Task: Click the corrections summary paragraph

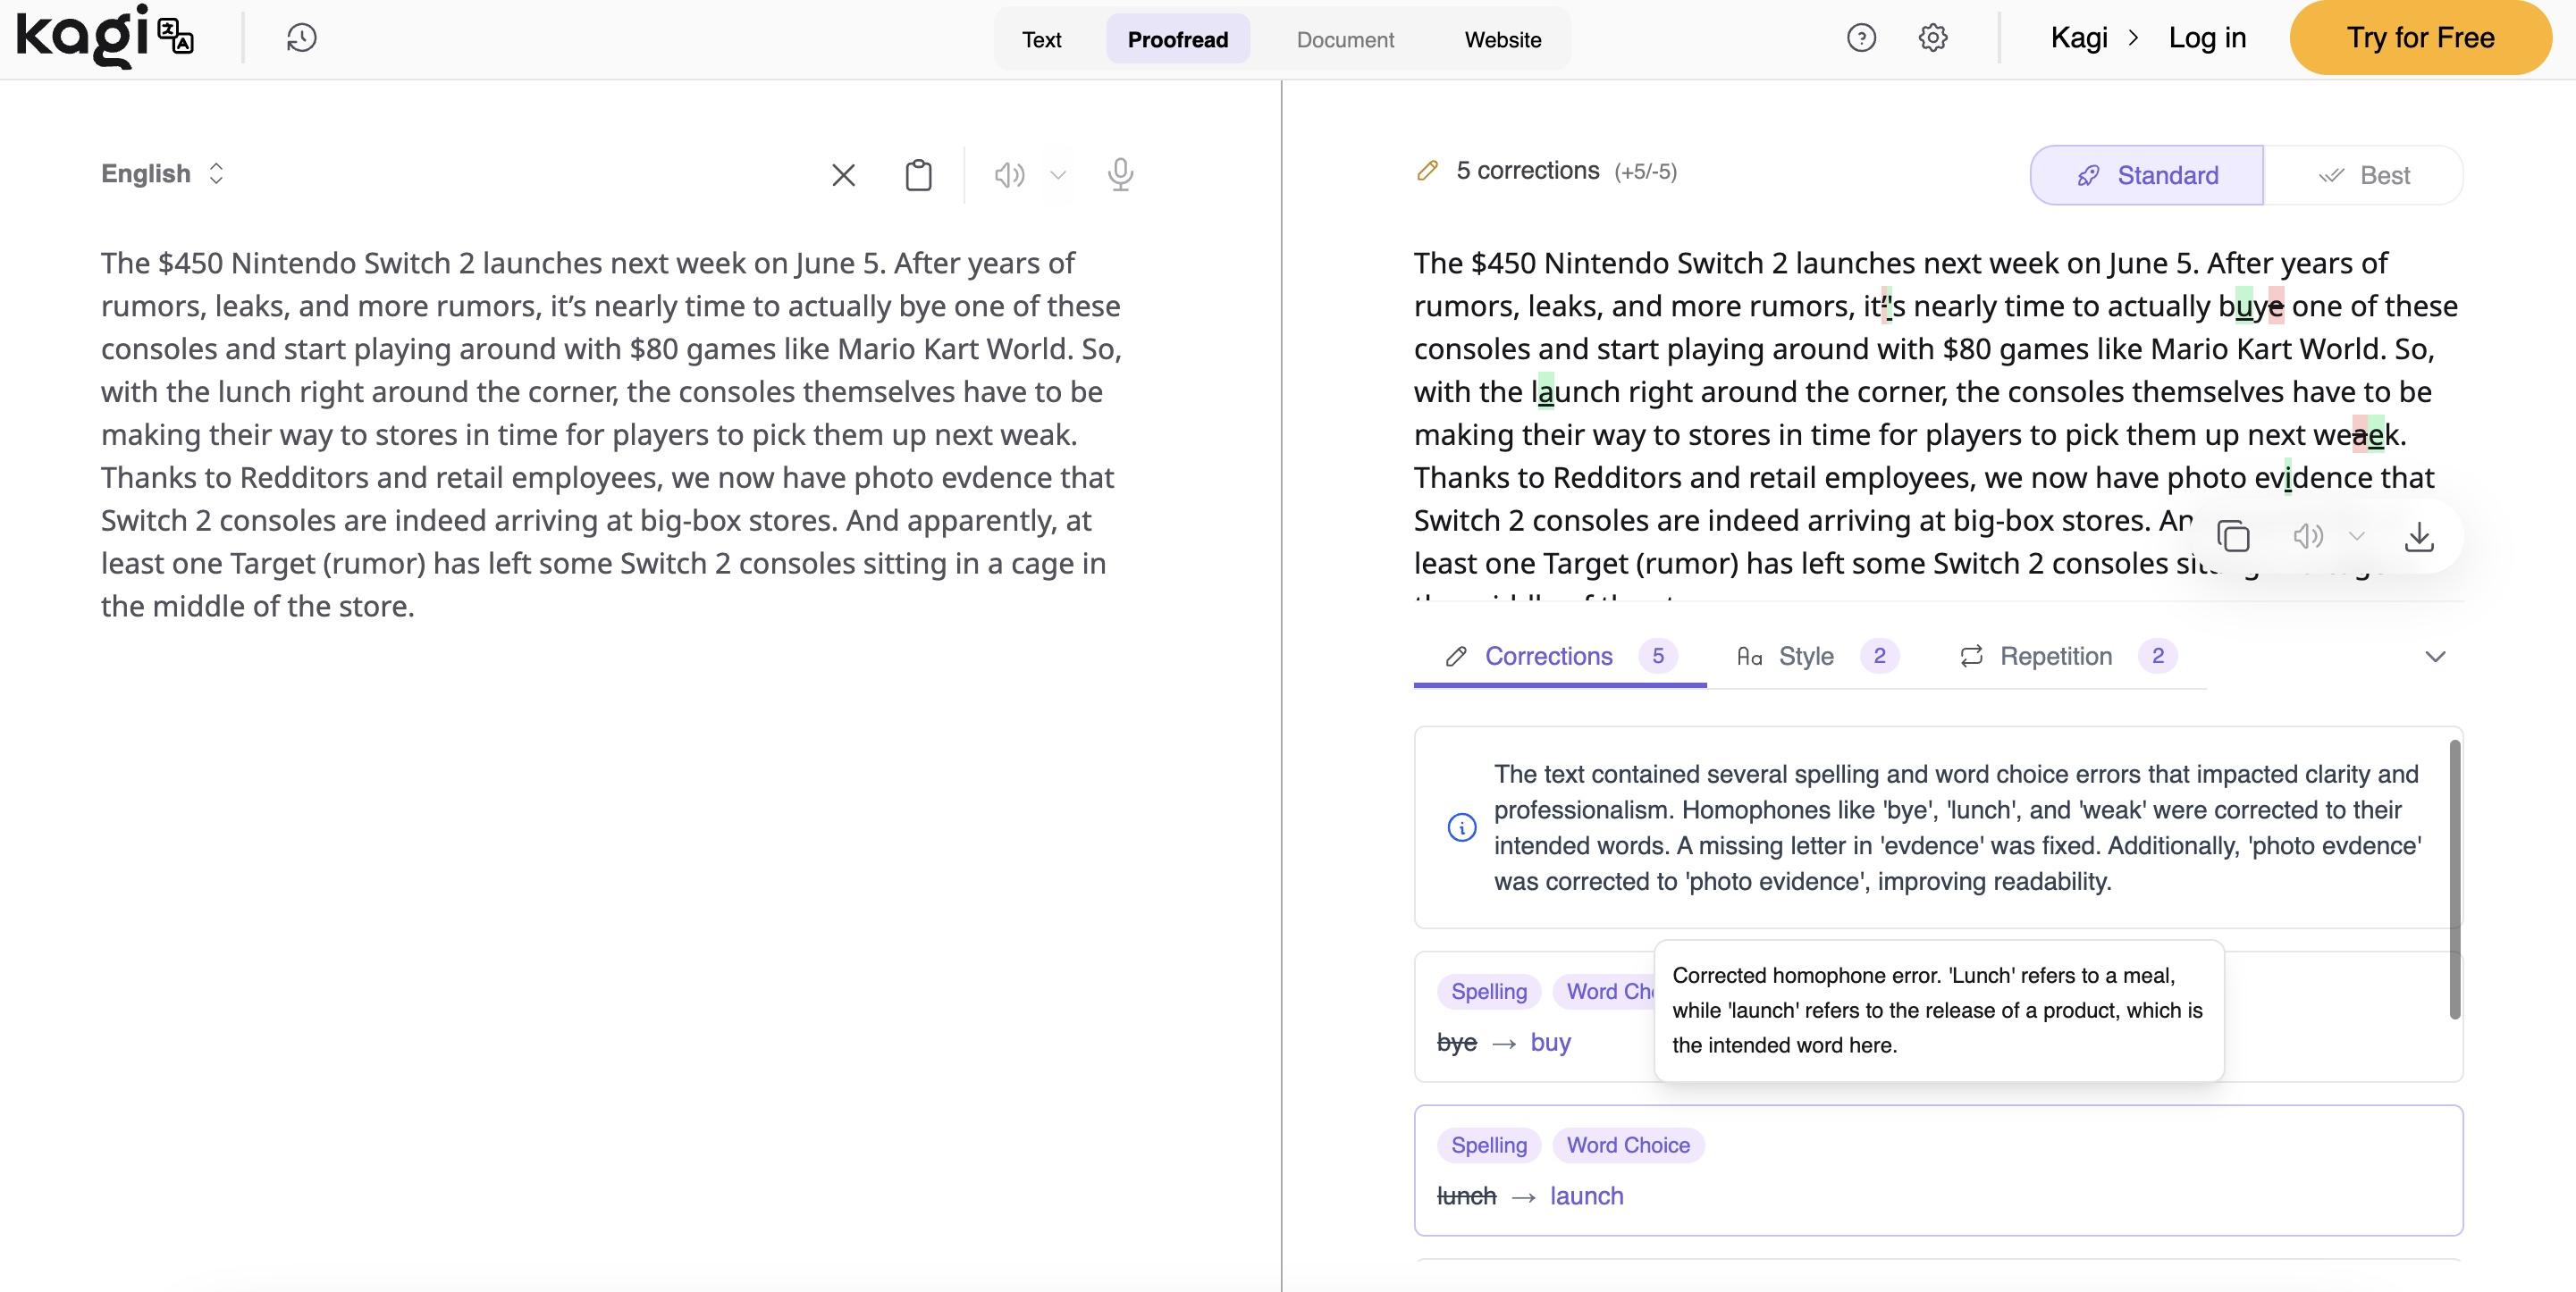Action: click(1957, 827)
